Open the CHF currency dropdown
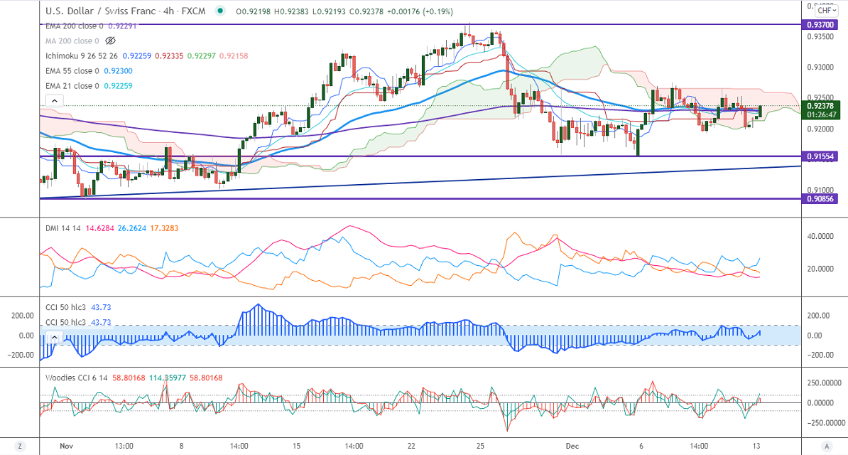 click(825, 10)
